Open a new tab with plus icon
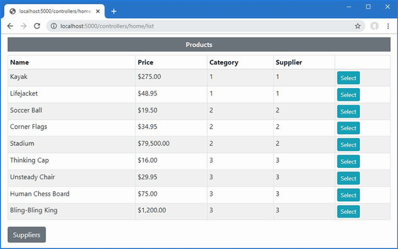The image size is (398, 249). [x=114, y=11]
